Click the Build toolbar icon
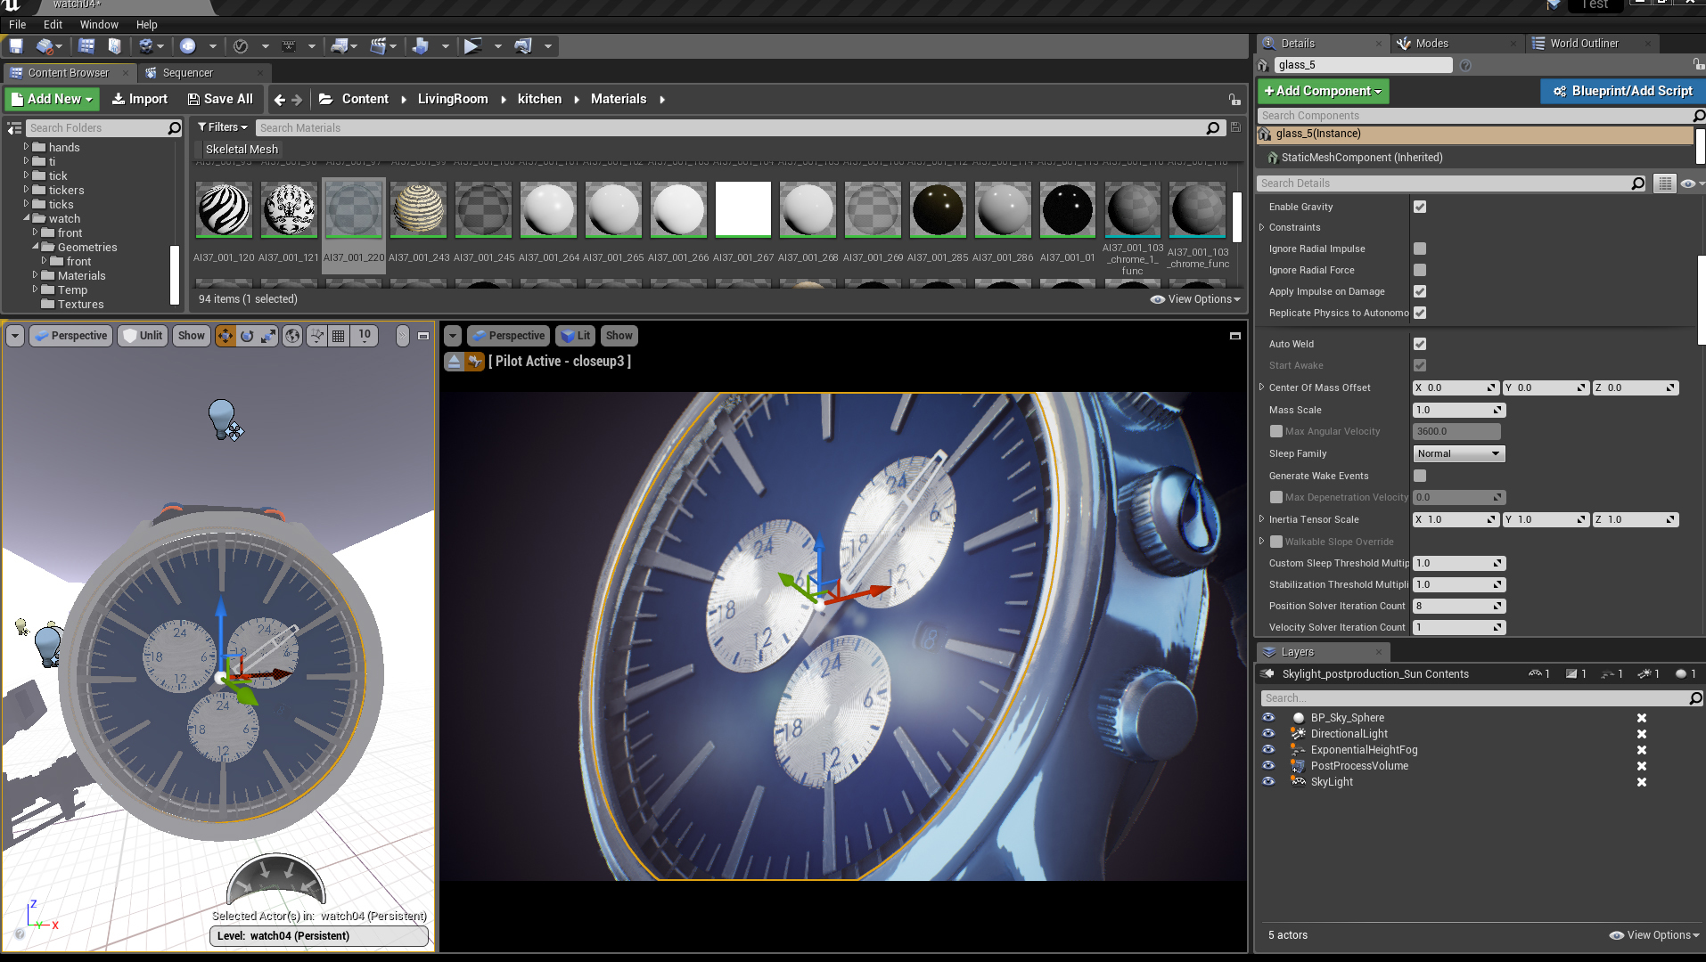This screenshot has height=962, width=1706. click(421, 46)
